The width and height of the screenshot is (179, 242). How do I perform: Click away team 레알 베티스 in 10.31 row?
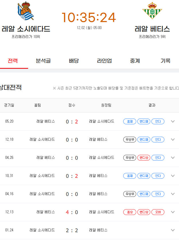point(98,176)
